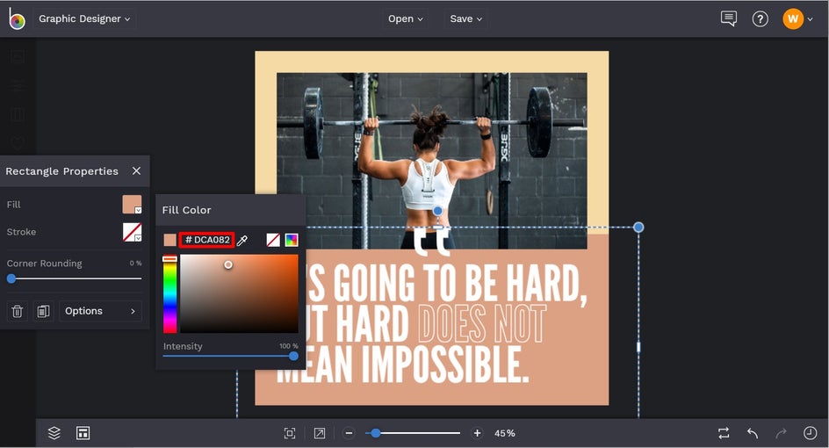Click the BeFunky logo icon
829x448 pixels.
(17, 19)
